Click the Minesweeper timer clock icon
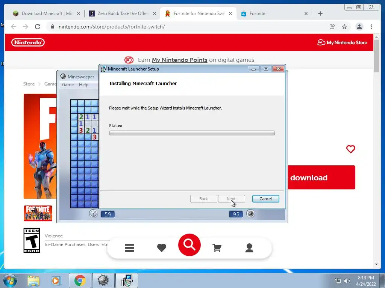The height and width of the screenshot is (288, 385). point(93,213)
